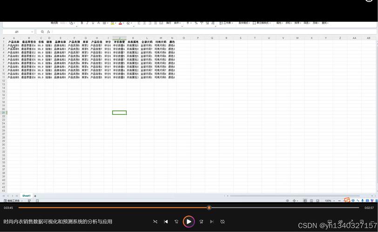Click the paste icon dropdown in the toolbar
The height and width of the screenshot is (232, 378).
(72, 23)
